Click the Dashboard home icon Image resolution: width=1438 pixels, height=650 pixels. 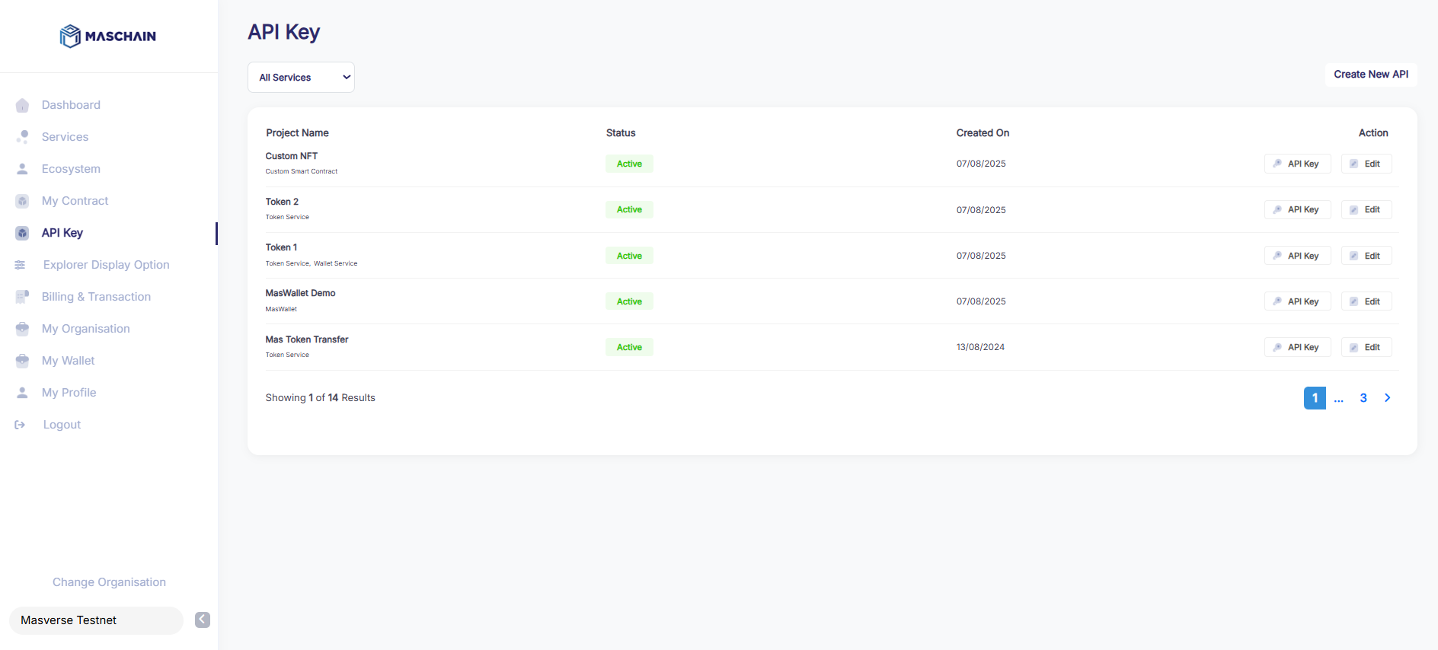[x=22, y=105]
